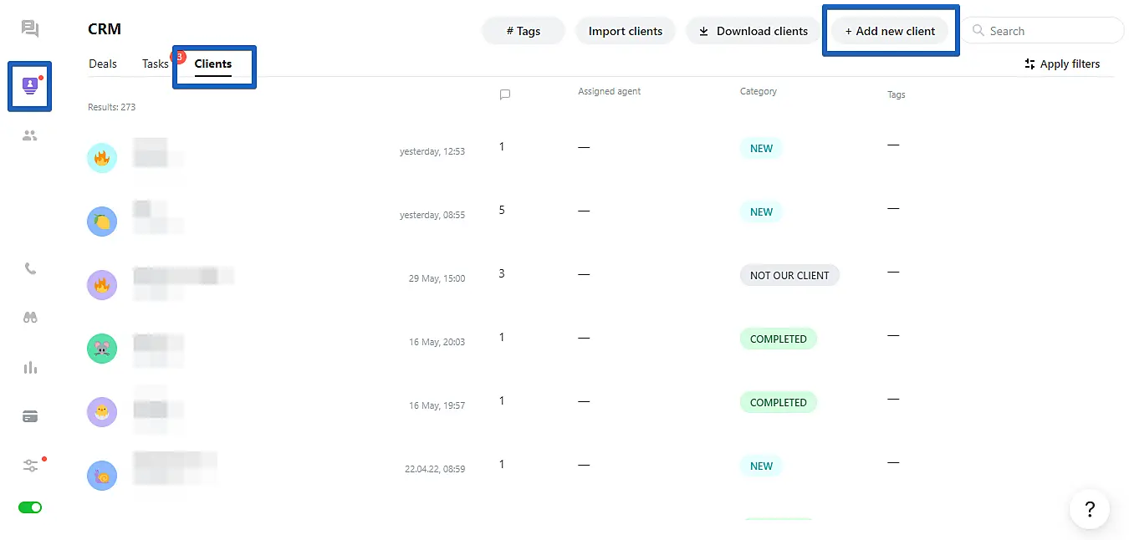
Task: Expand Apply filters options
Action: coord(1061,64)
